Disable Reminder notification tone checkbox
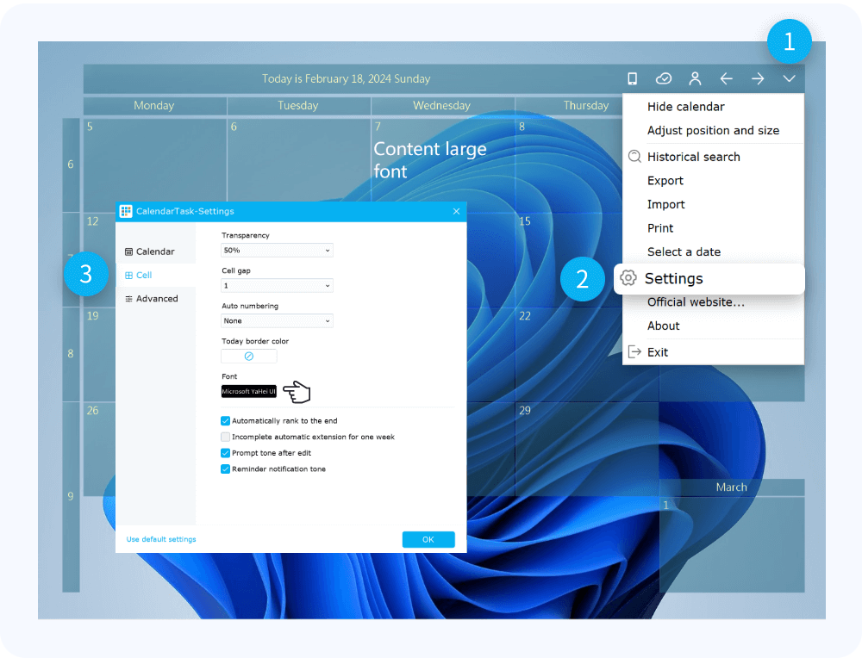 226,469
